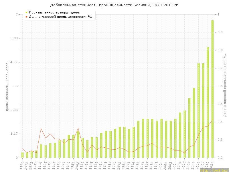Select the 2006 industry bar
Viewport: 229px width, 172px height.
point(189,128)
